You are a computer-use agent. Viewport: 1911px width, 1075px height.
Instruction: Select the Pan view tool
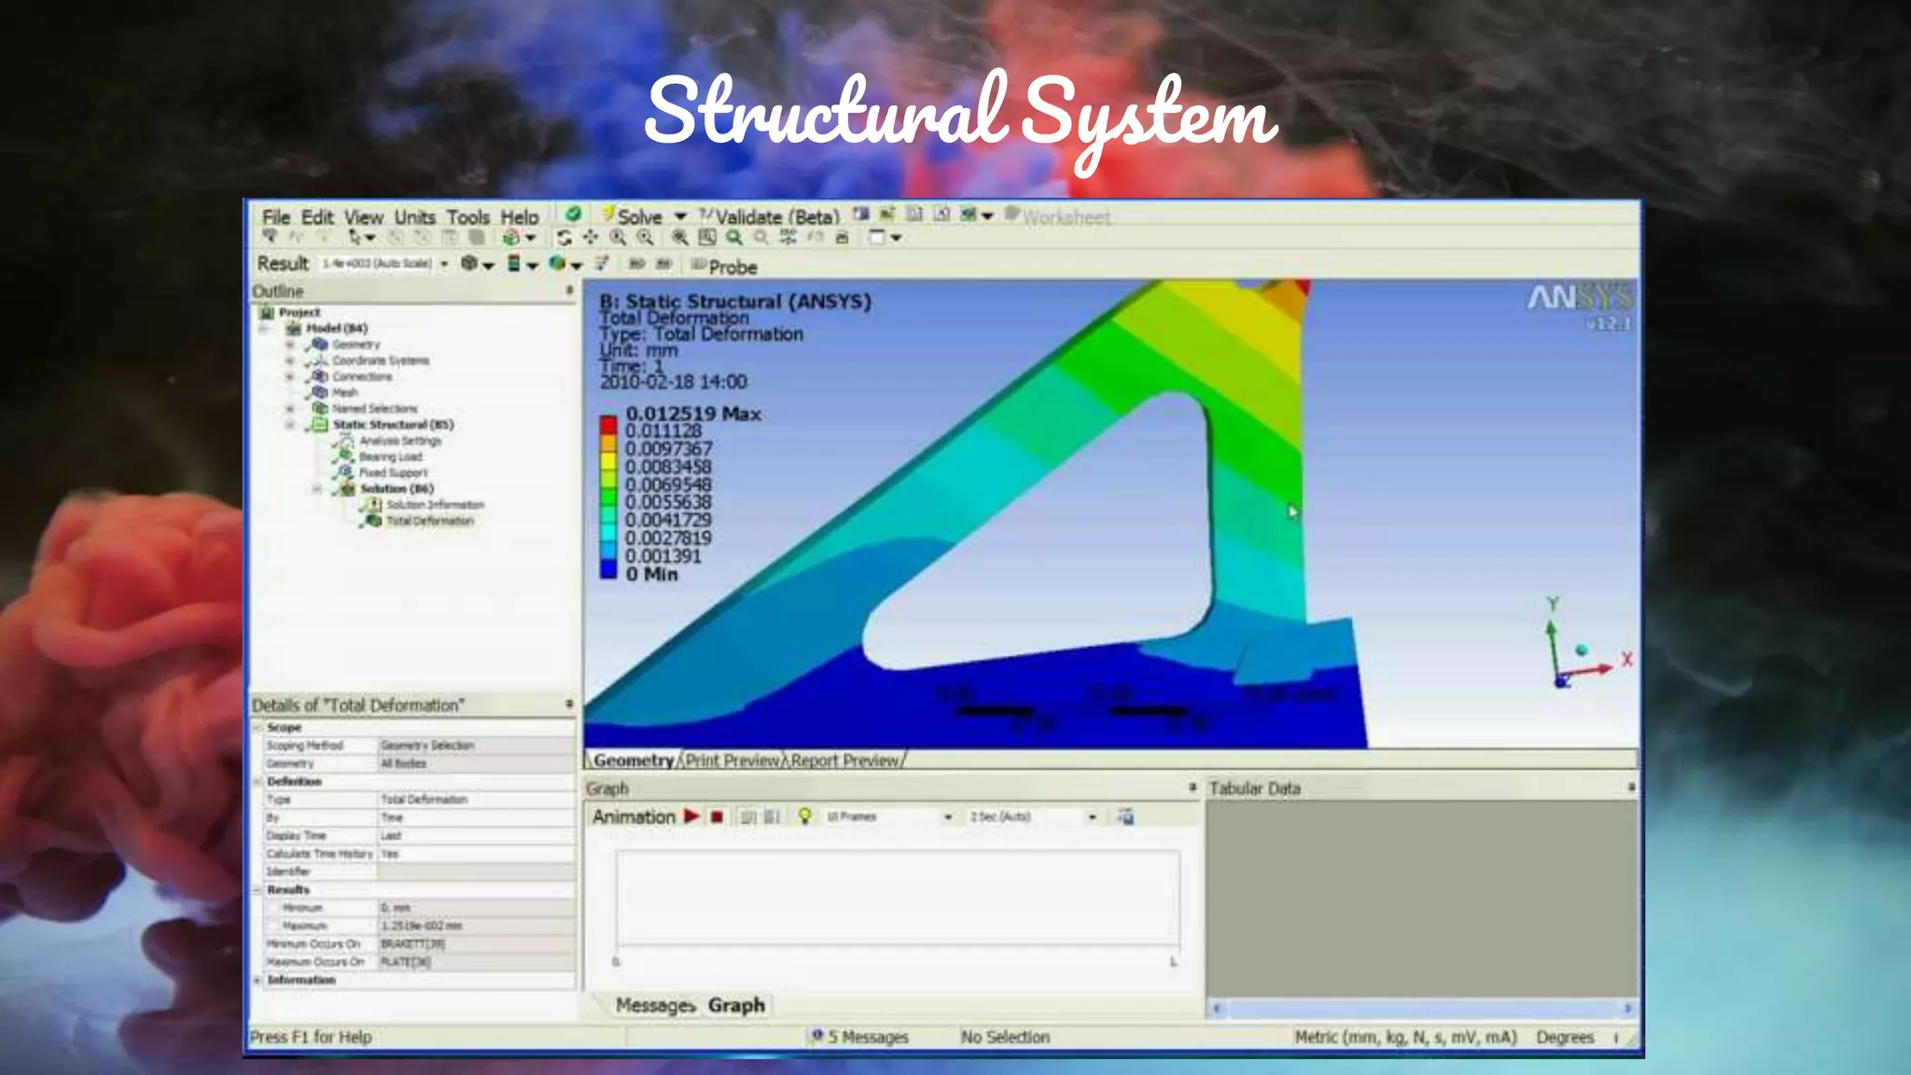[591, 238]
